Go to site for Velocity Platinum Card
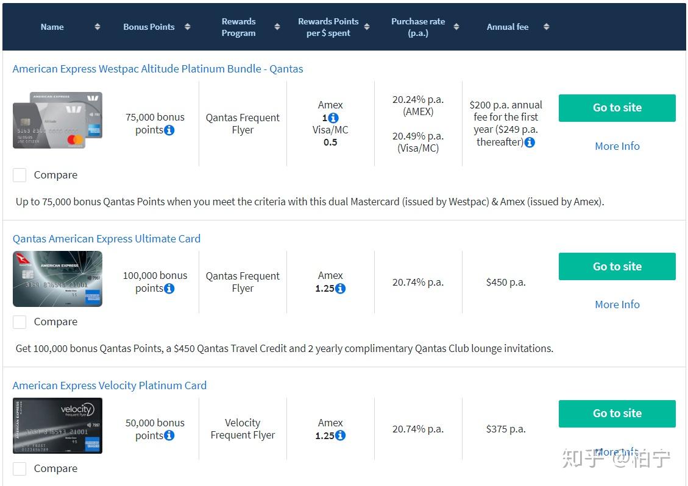The image size is (688, 486). [617, 414]
